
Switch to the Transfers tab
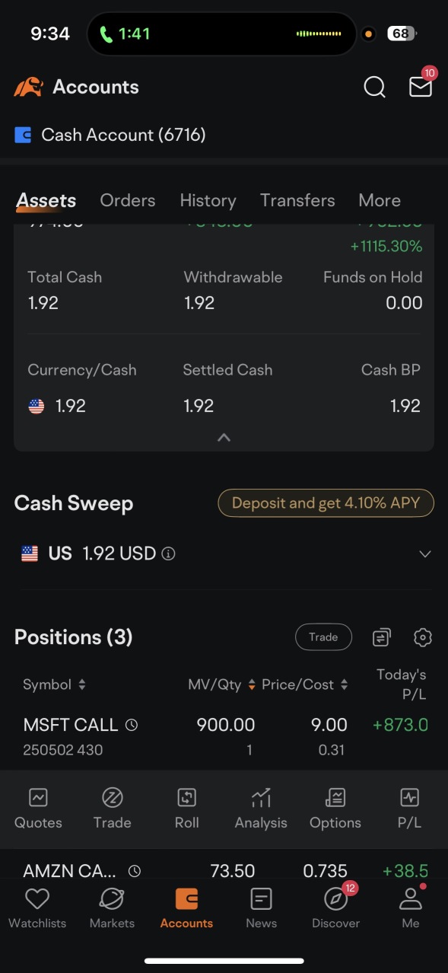coord(297,200)
